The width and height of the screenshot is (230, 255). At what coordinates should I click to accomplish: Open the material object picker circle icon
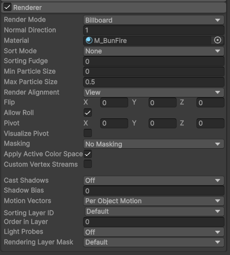[217, 40]
